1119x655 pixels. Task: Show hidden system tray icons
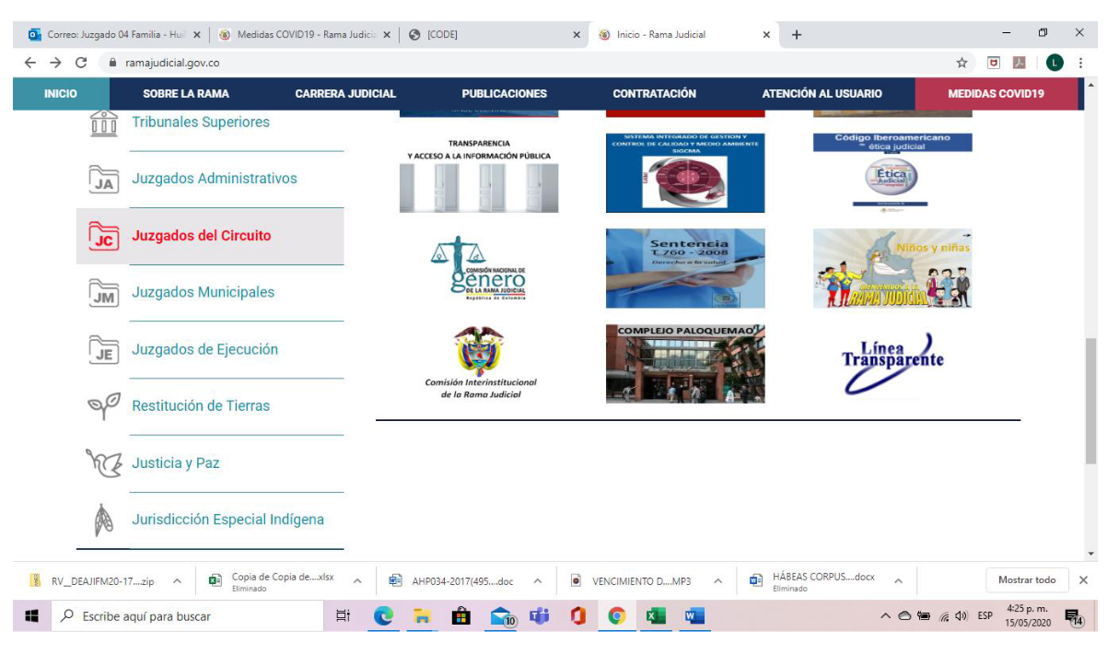pos(886,616)
